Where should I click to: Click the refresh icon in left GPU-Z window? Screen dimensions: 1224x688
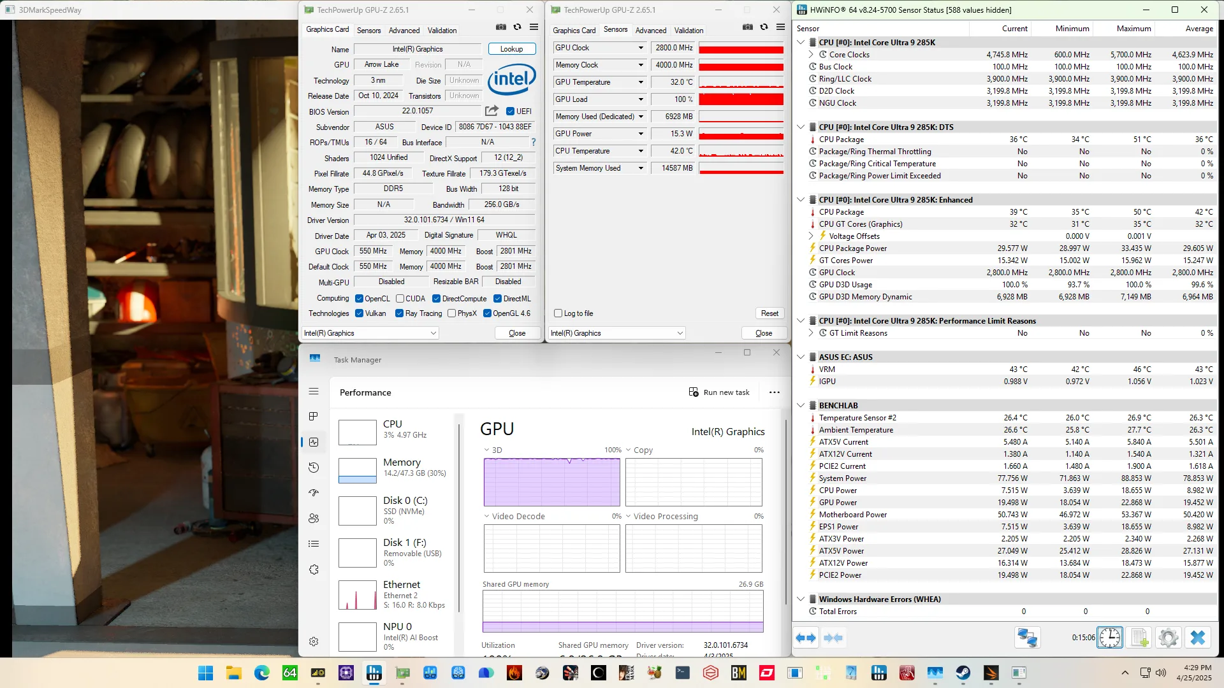518,27
